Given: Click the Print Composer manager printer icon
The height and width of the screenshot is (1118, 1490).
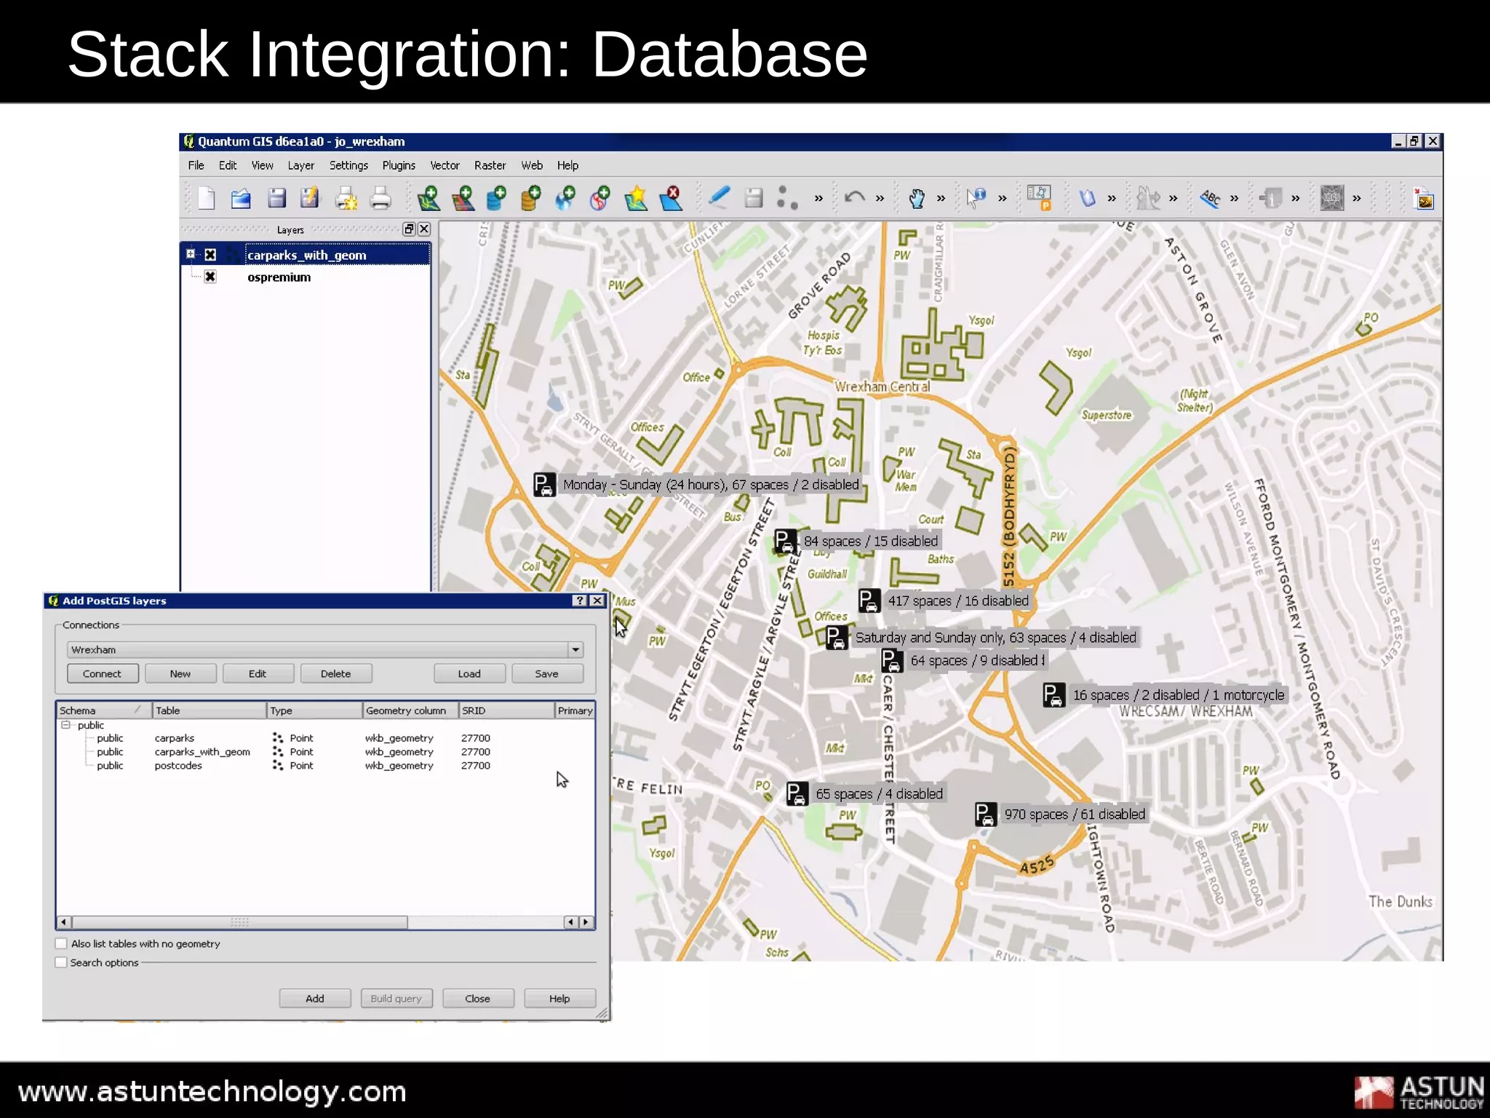Looking at the screenshot, I should (x=381, y=198).
